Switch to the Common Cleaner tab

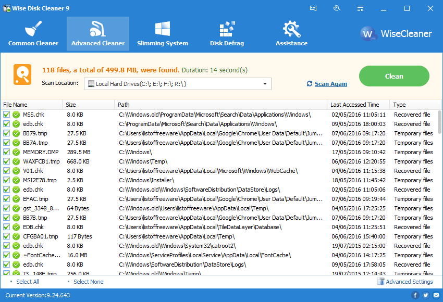click(33, 34)
